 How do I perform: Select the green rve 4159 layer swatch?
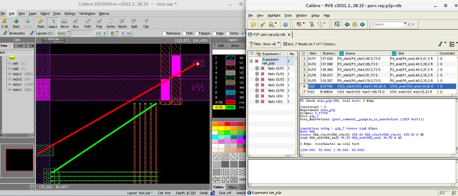click(x=230, y=107)
